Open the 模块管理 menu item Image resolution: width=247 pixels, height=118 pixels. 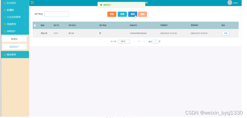15,55
